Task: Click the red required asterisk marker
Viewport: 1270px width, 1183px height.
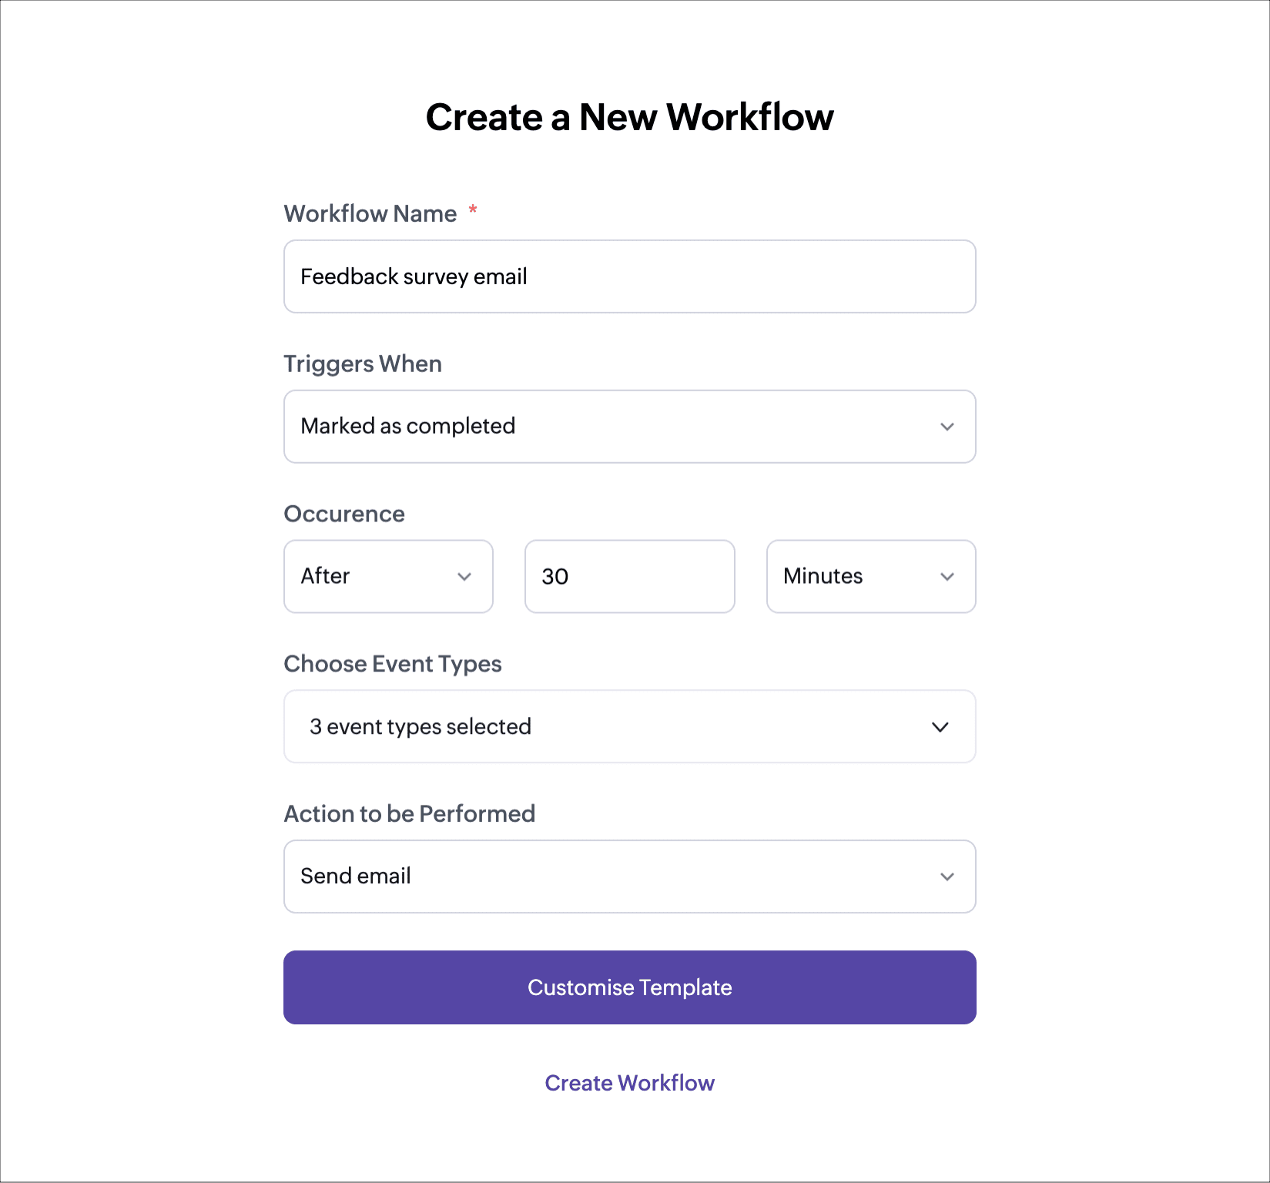Action: [473, 209]
